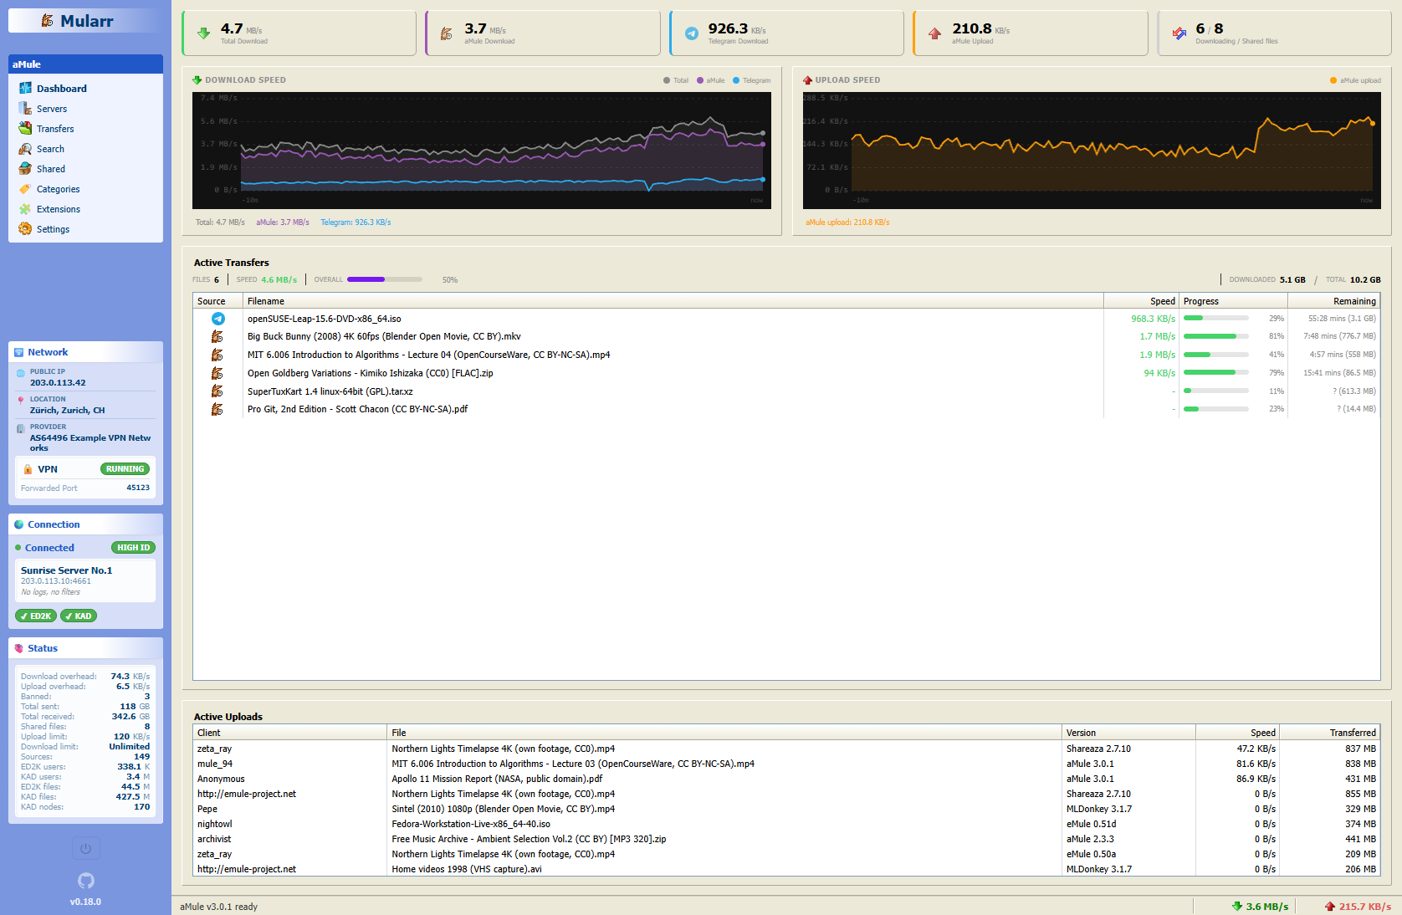
Task: Click the power button icon in sidebar
Action: point(85,849)
